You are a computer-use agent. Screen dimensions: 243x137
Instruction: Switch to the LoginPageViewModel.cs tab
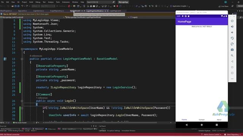click(x=95, y=11)
